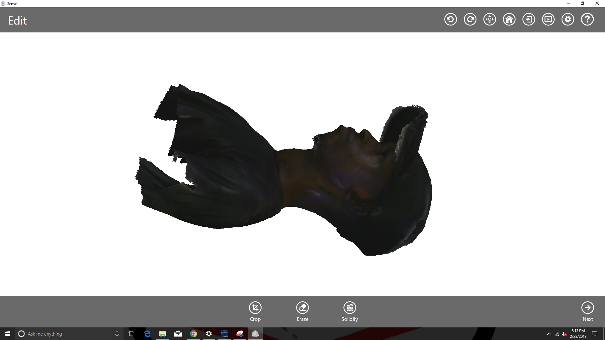Viewport: 605px width, 340px height.
Task: Open Windows Start menu
Action: pyautogui.click(x=8, y=334)
